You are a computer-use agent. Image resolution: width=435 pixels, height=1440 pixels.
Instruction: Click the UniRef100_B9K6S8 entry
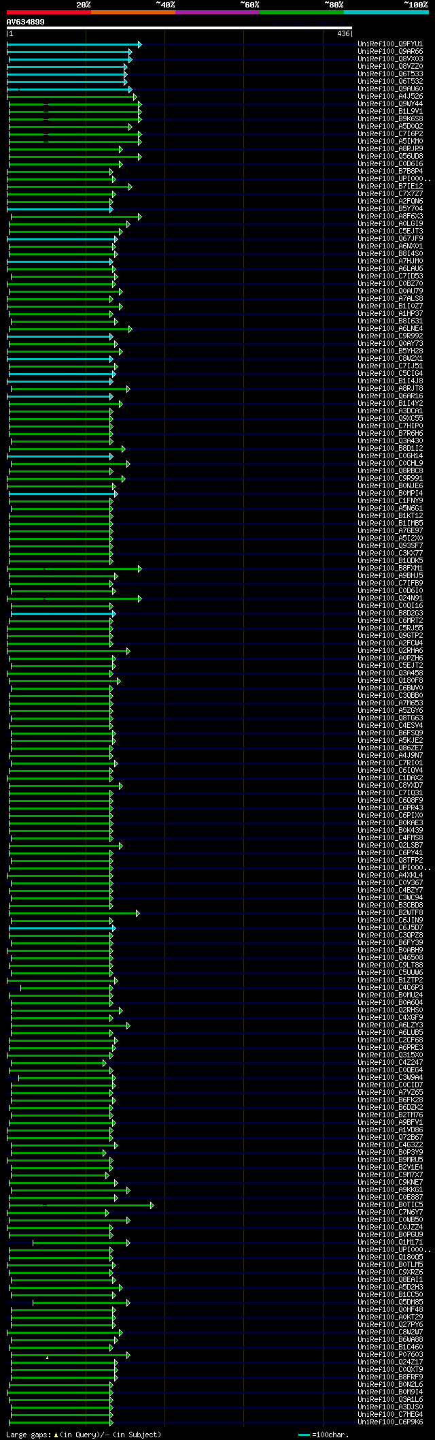[390, 119]
